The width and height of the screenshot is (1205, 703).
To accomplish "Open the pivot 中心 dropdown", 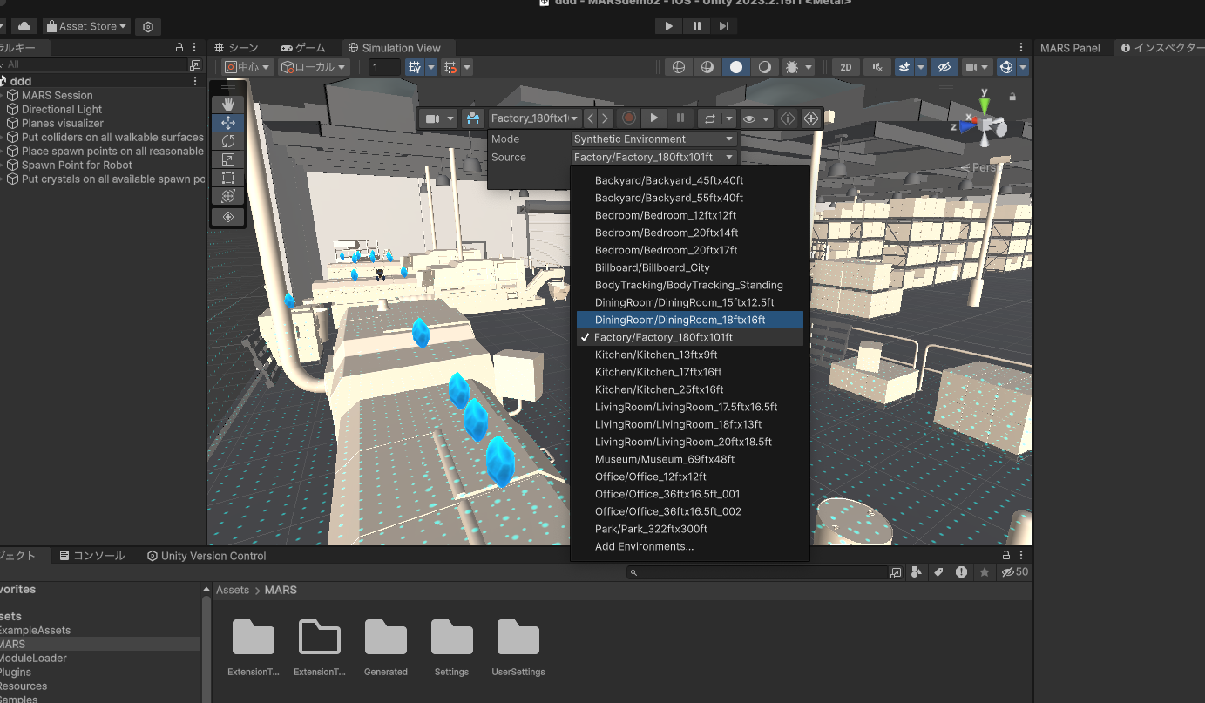I will (247, 67).
